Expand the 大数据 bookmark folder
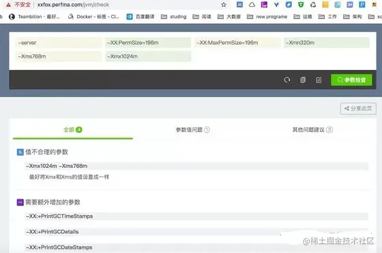This screenshot has height=253, width=382. click(229, 16)
